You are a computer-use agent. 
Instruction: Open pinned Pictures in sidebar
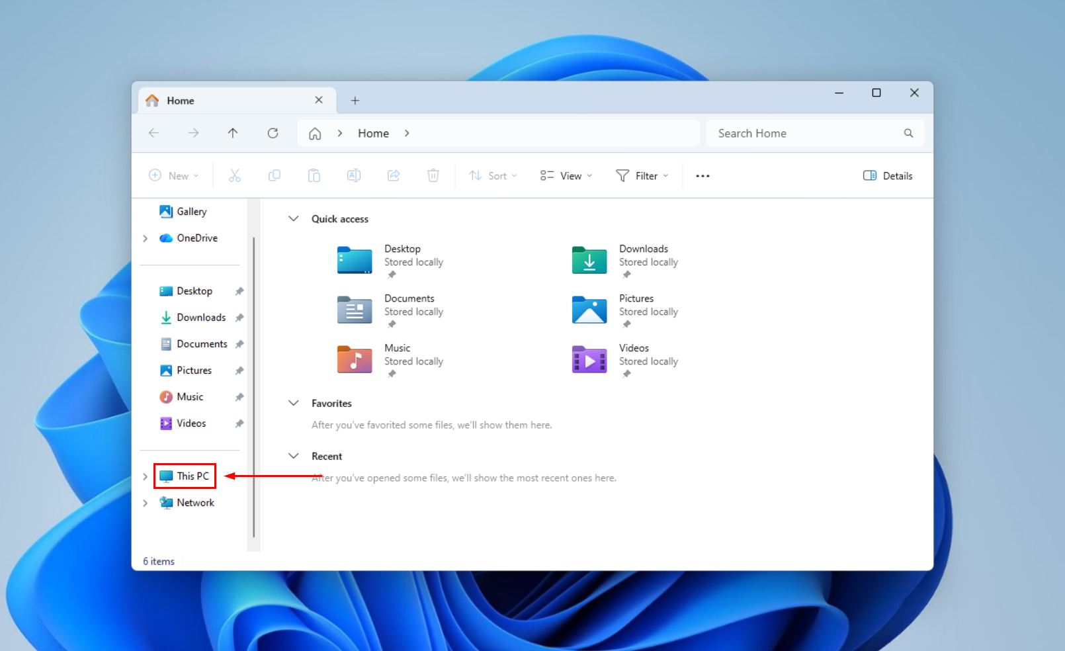186,370
